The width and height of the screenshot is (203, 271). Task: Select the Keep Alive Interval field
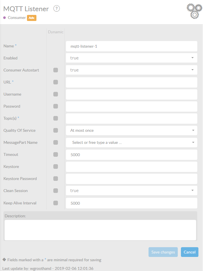[131, 203]
